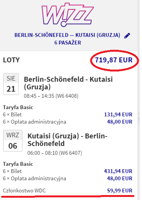Click the first Taryfa Basic label
The image size is (142, 200).
[x=18, y=107]
